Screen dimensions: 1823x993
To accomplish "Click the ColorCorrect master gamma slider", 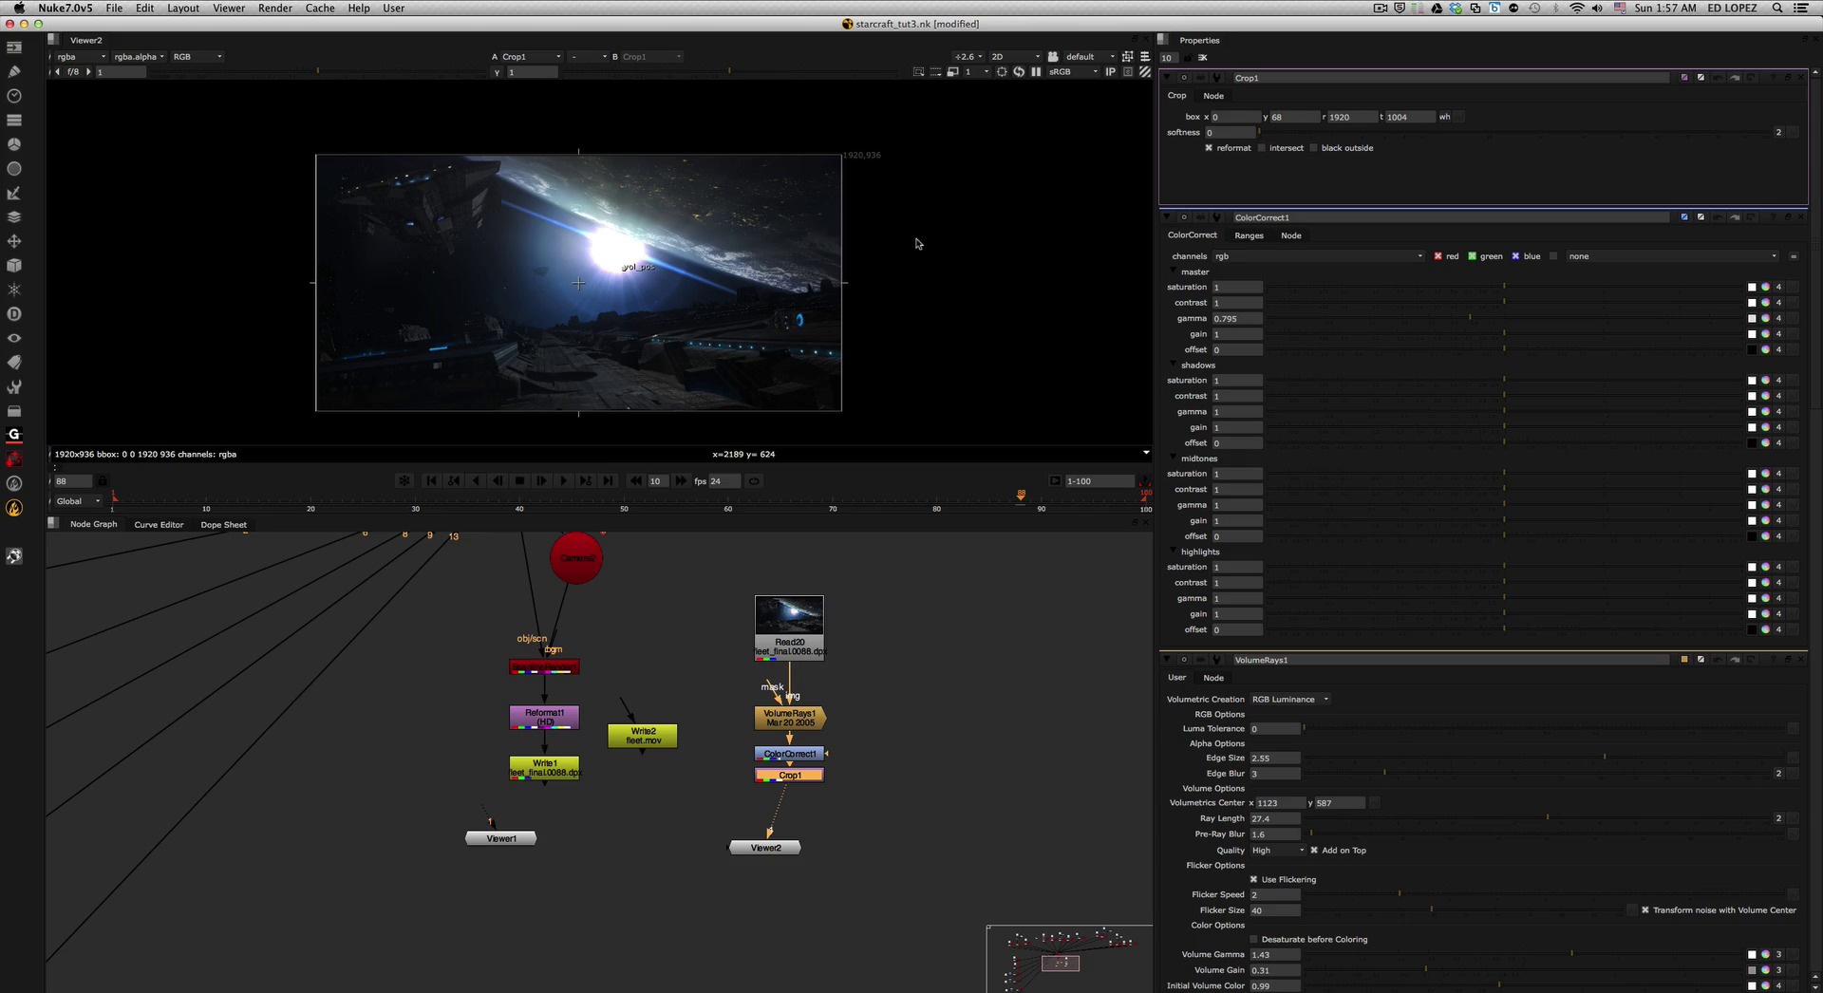I will (x=1504, y=319).
